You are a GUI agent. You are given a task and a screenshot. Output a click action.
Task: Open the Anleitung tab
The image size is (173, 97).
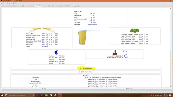click(74, 6)
